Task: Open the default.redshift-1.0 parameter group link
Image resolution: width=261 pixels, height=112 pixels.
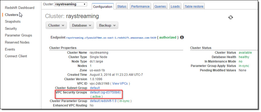Action: tap(103, 101)
